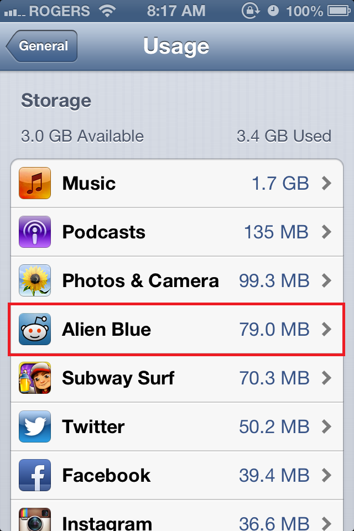This screenshot has width=354, height=531.
Task: Open Subway Surf usage row
Action: (x=177, y=378)
